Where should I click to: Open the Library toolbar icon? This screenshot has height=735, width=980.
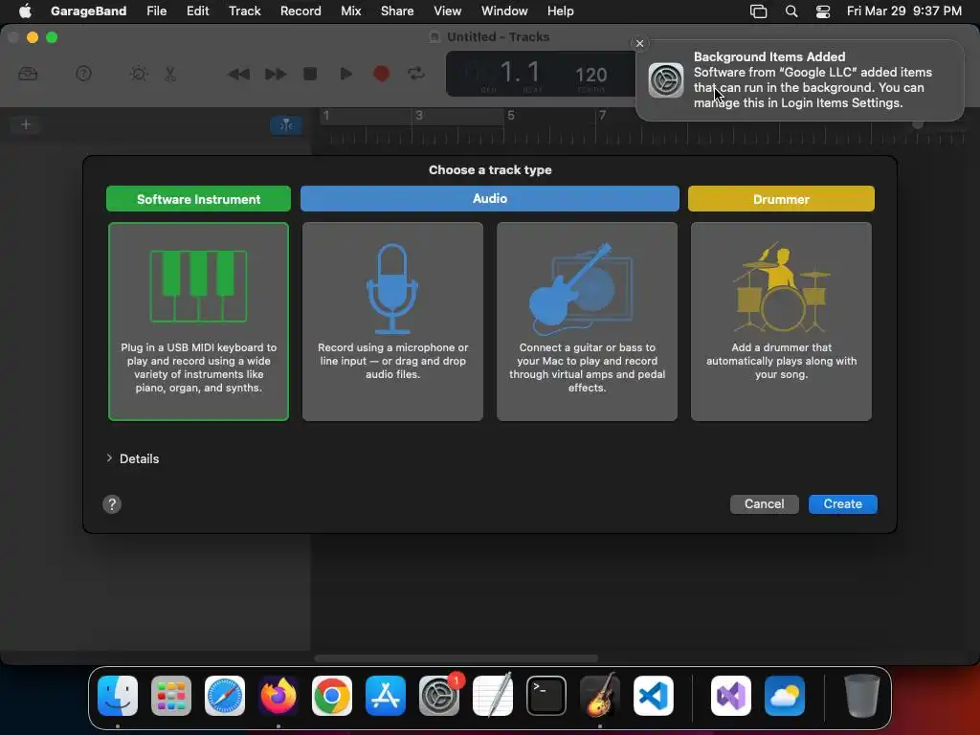click(28, 74)
